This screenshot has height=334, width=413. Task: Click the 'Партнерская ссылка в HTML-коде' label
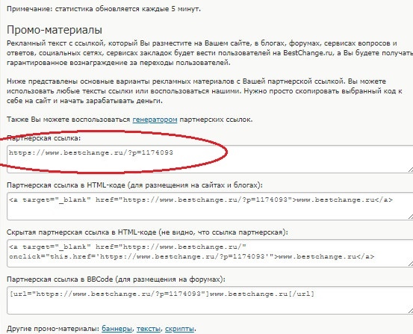(x=134, y=185)
